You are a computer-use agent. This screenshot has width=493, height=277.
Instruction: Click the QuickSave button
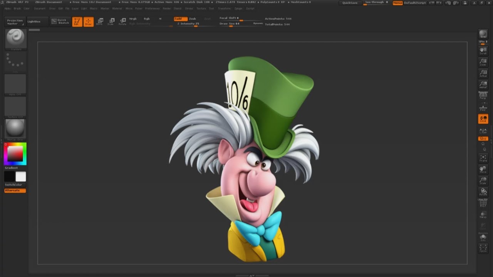tap(350, 3)
